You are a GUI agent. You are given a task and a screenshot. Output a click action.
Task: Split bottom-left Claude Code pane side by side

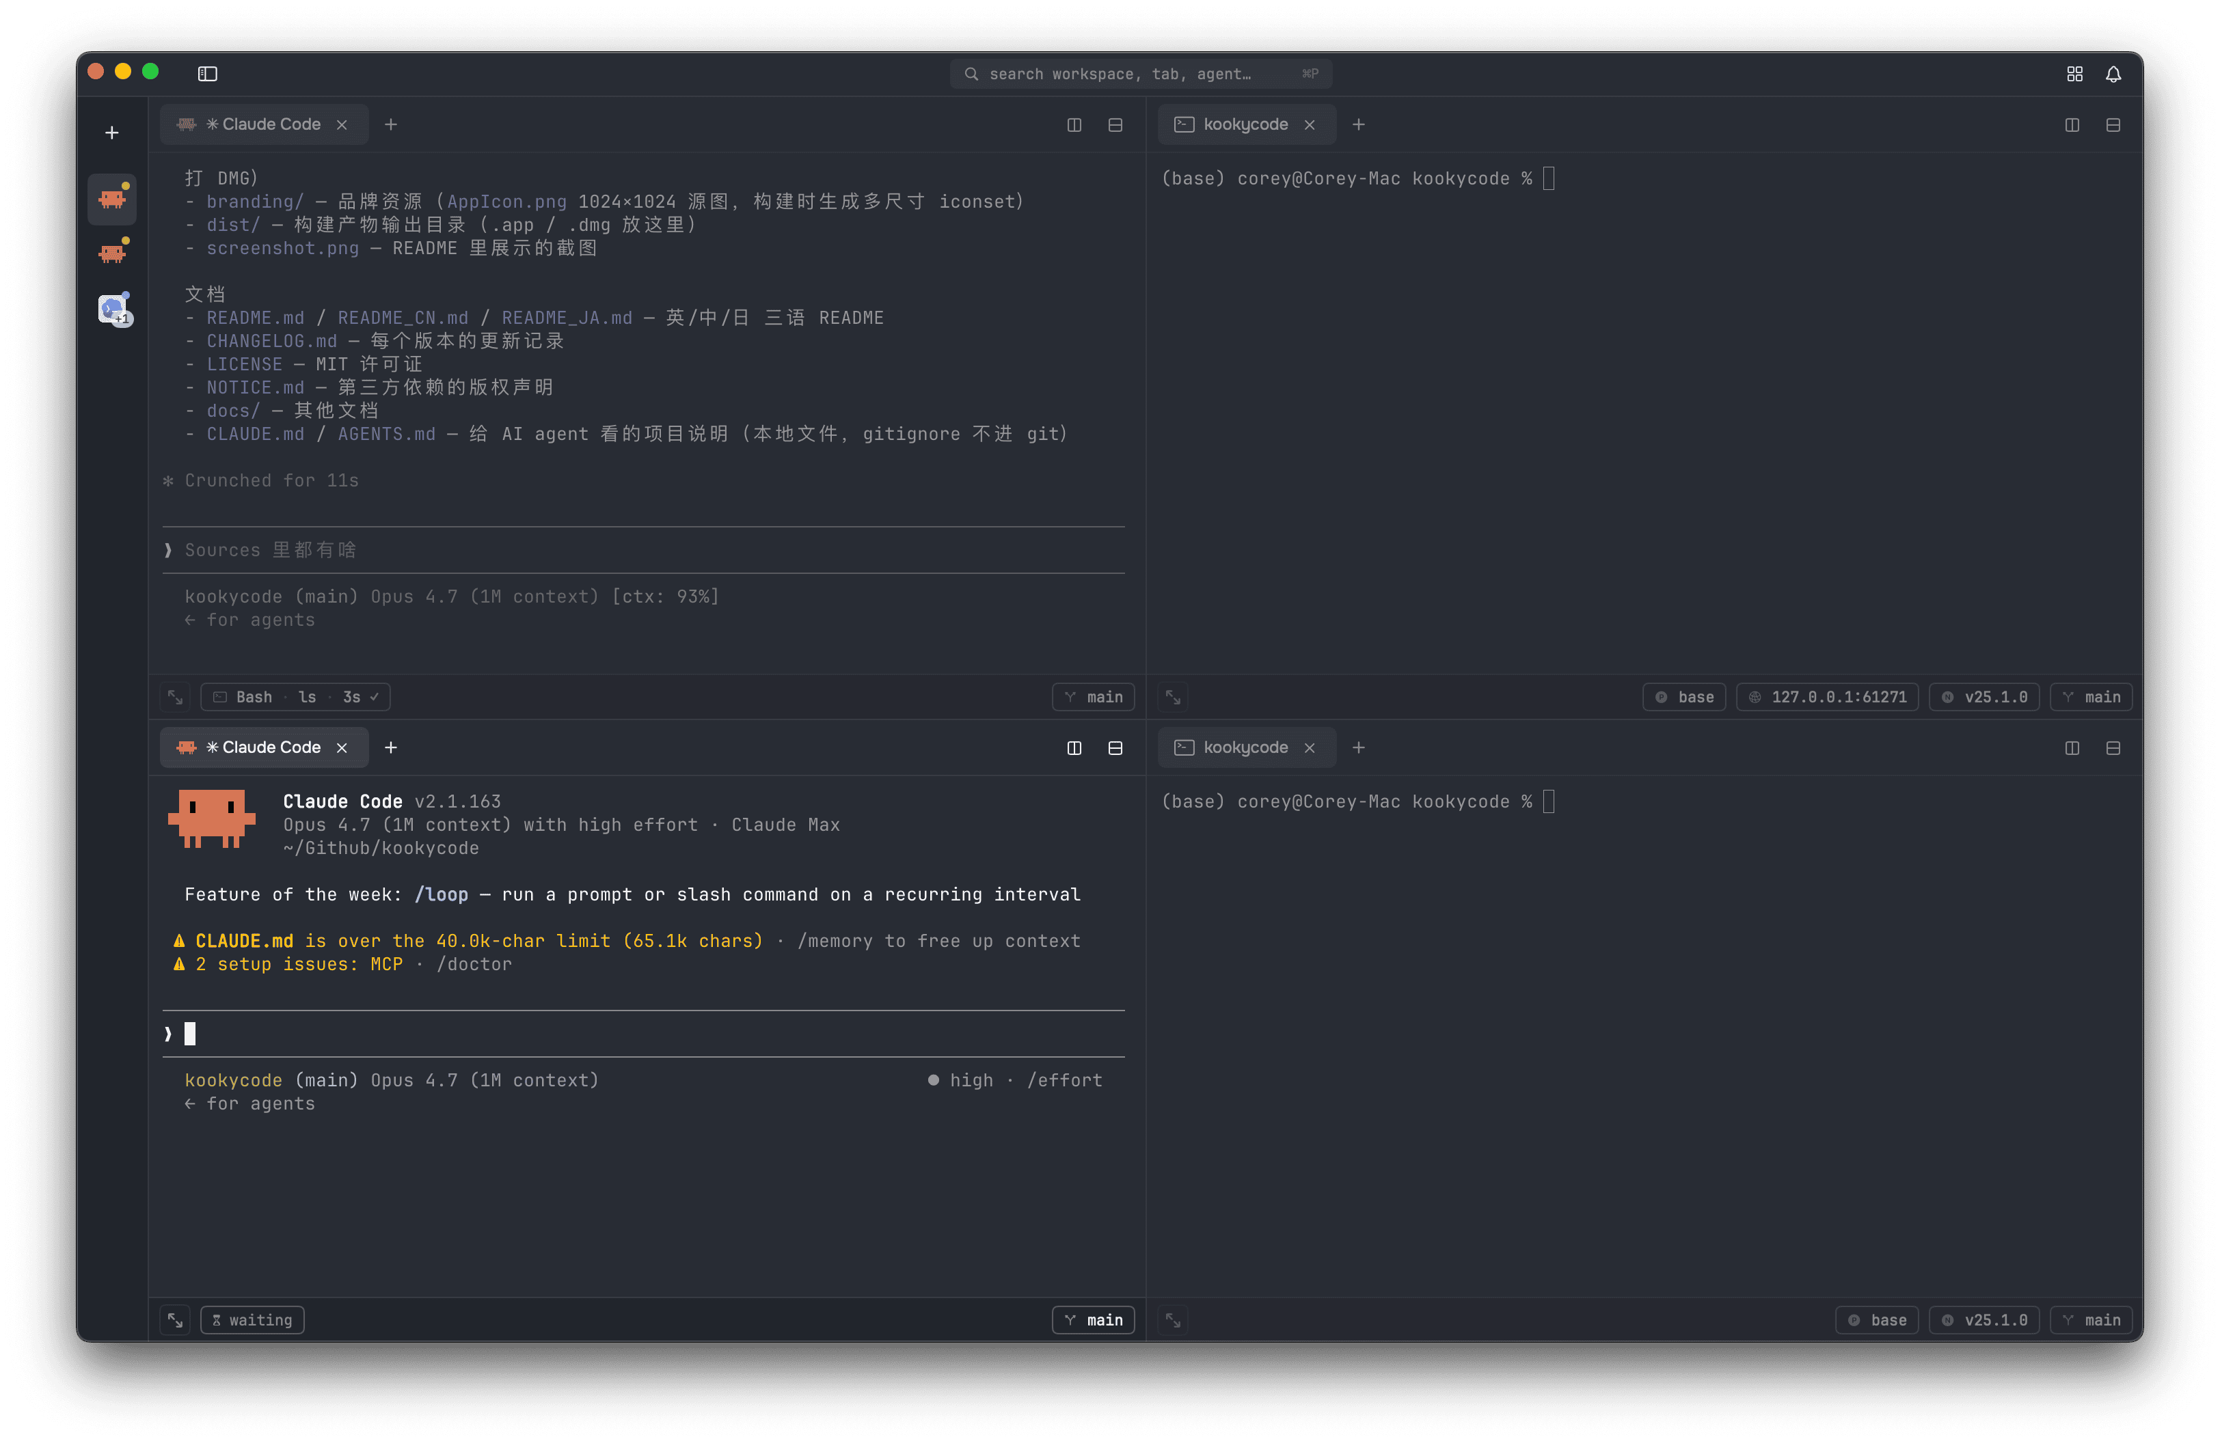[x=1074, y=749]
